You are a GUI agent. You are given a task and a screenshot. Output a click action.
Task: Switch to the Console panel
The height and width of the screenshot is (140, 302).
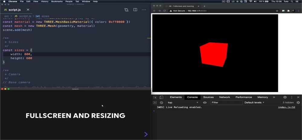pyautogui.click(x=192, y=97)
